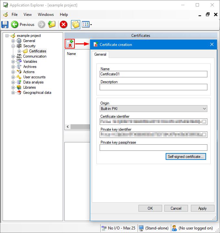Click the folder-up navigation icon

[52, 24]
